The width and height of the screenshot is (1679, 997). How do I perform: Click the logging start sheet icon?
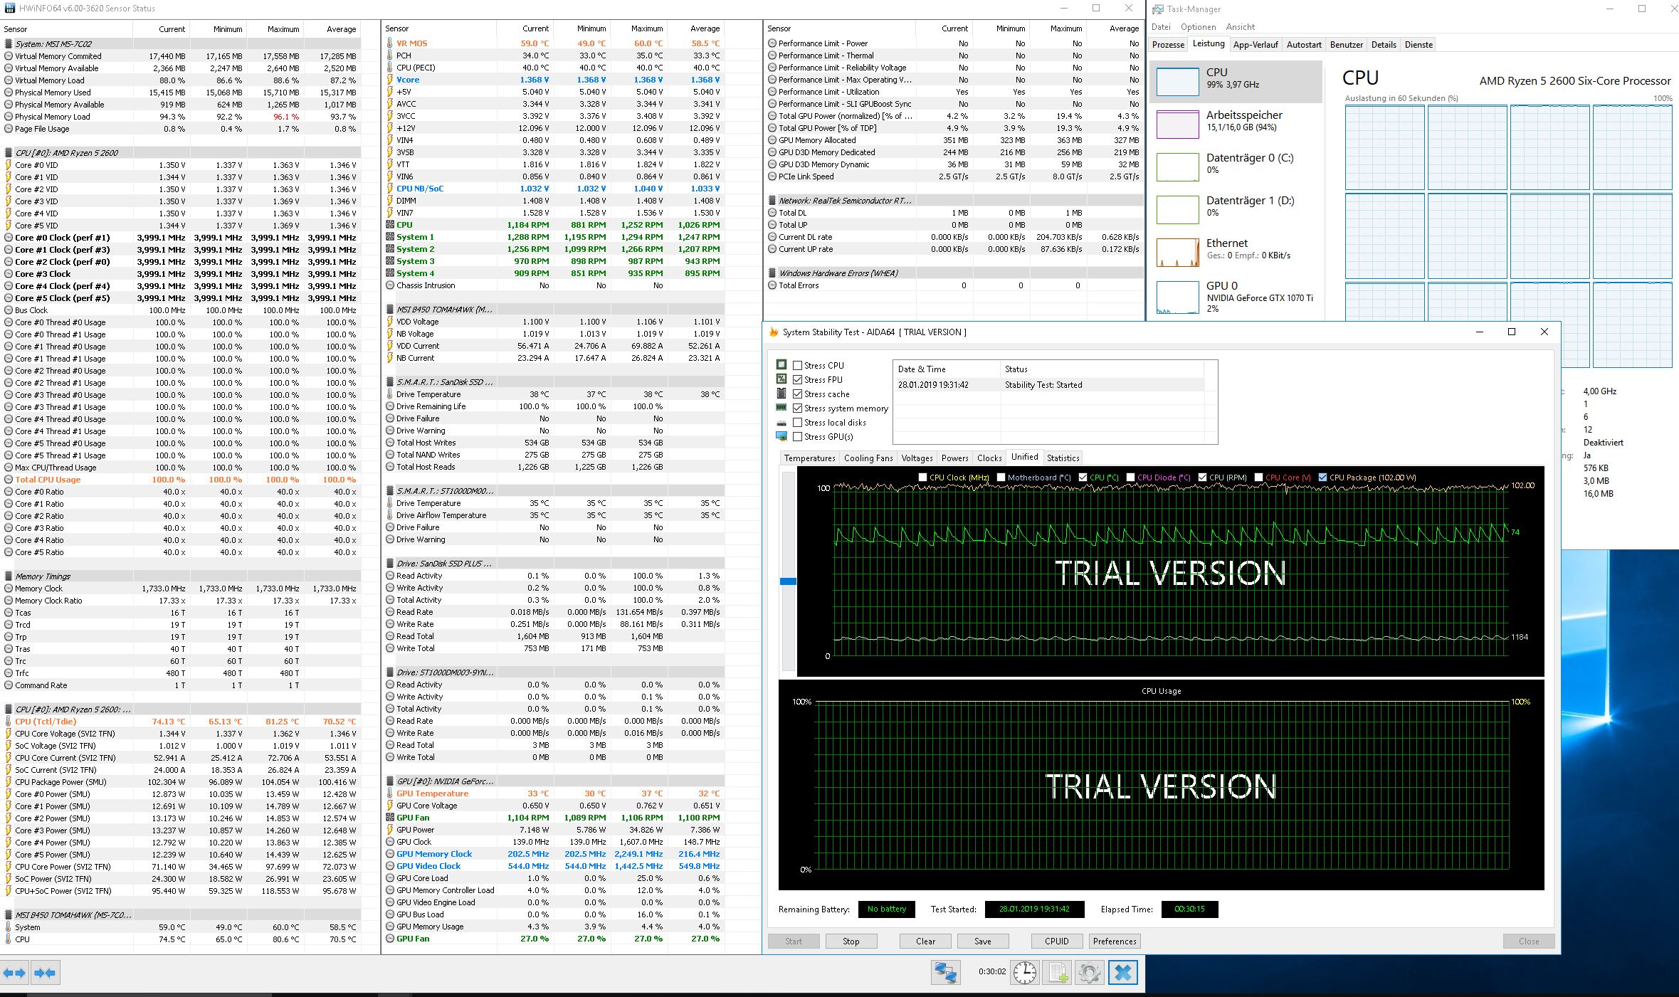click(x=1057, y=972)
